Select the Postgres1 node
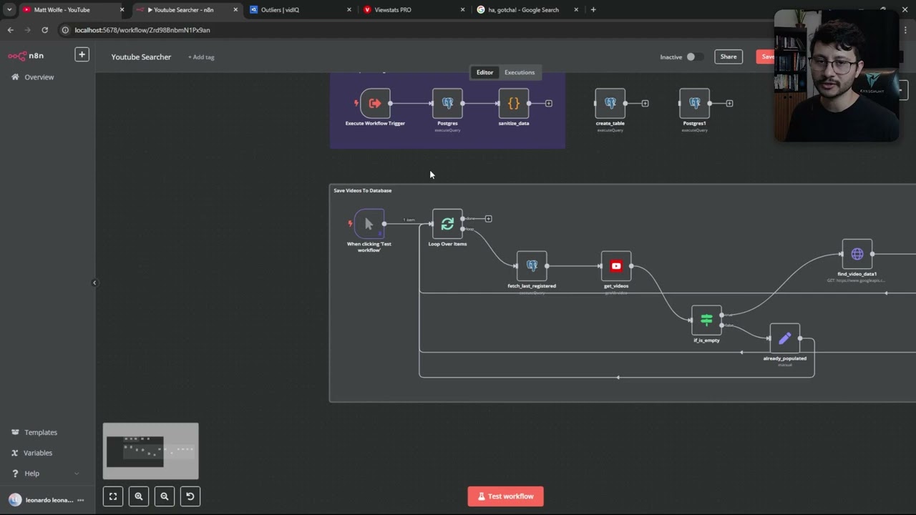The width and height of the screenshot is (916, 515). 694,103
